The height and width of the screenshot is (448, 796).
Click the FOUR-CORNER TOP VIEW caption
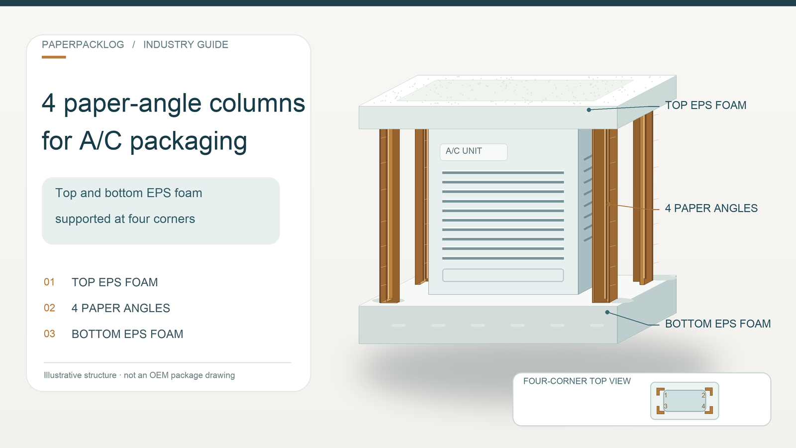point(577,381)
